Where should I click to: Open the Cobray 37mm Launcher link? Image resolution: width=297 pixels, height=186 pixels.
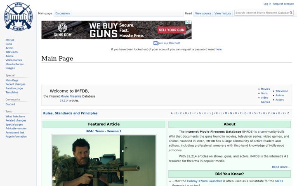[204, 181]
